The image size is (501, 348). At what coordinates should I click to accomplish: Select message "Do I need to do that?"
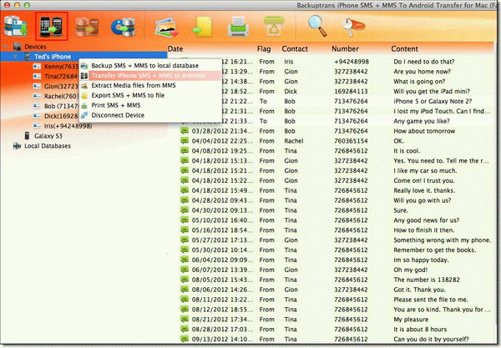424,62
